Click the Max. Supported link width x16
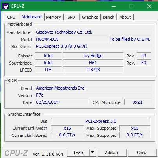 click(135, 128)
